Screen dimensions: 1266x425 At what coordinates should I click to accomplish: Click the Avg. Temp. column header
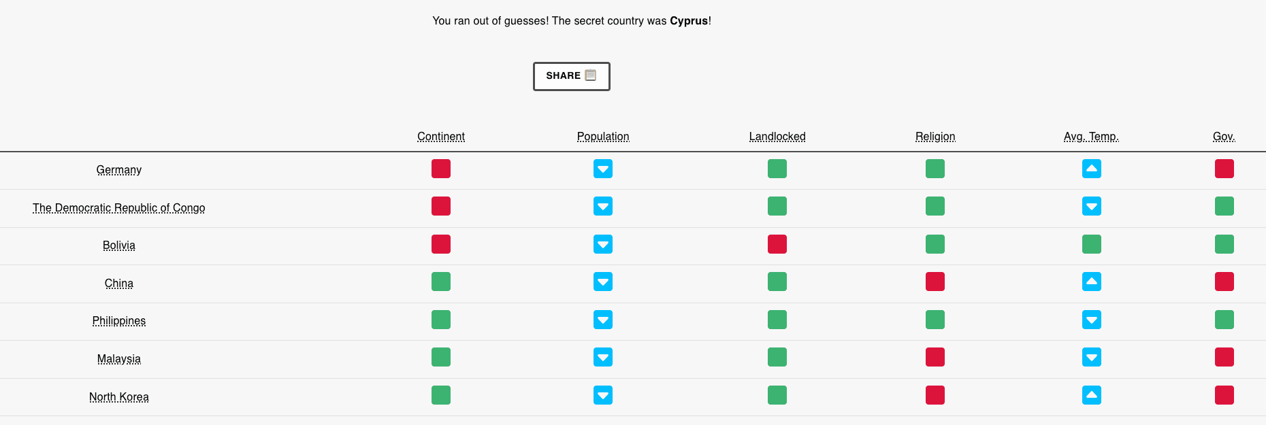(1091, 137)
